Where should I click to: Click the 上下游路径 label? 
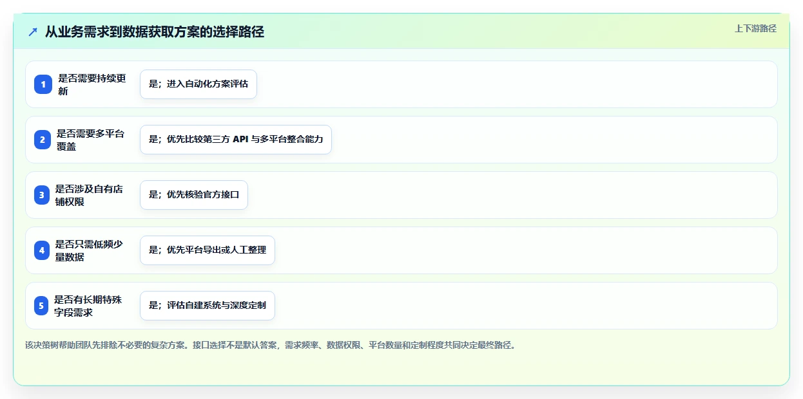pos(755,28)
